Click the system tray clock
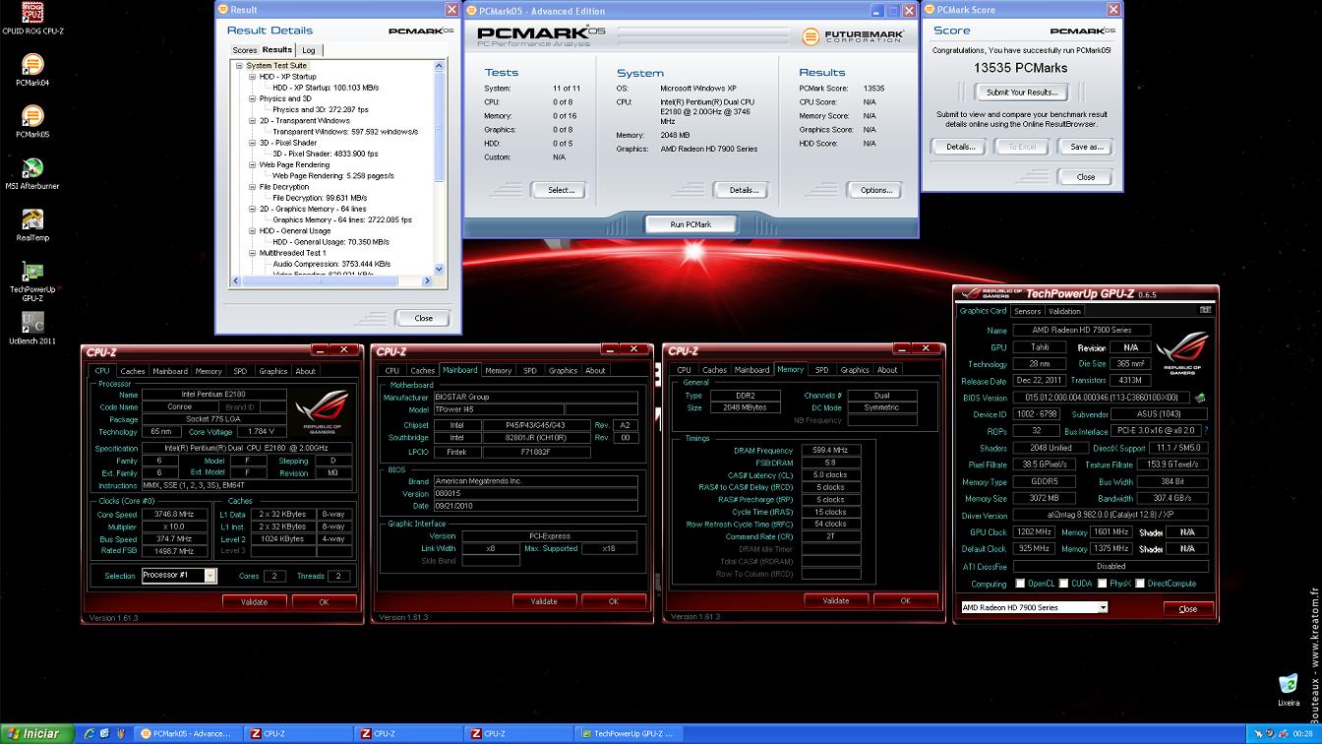Image resolution: width=1322 pixels, height=744 pixels. [1303, 734]
